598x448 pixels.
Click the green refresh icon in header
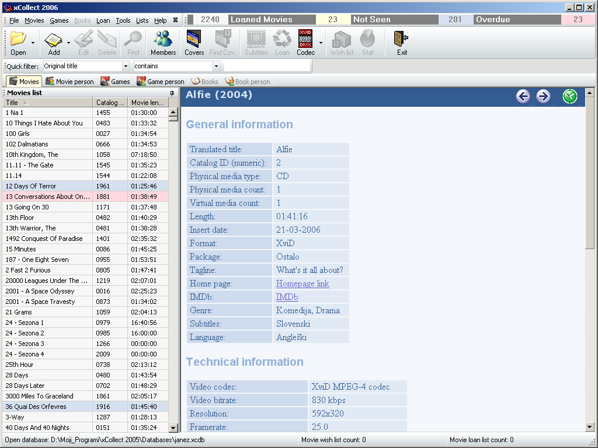(x=570, y=96)
